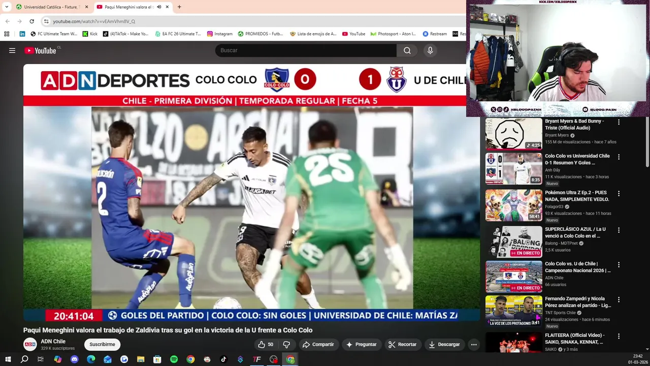Open EA FC 26 Ultimate Team bookmark
The width and height of the screenshot is (650, 366).
coord(178,34)
